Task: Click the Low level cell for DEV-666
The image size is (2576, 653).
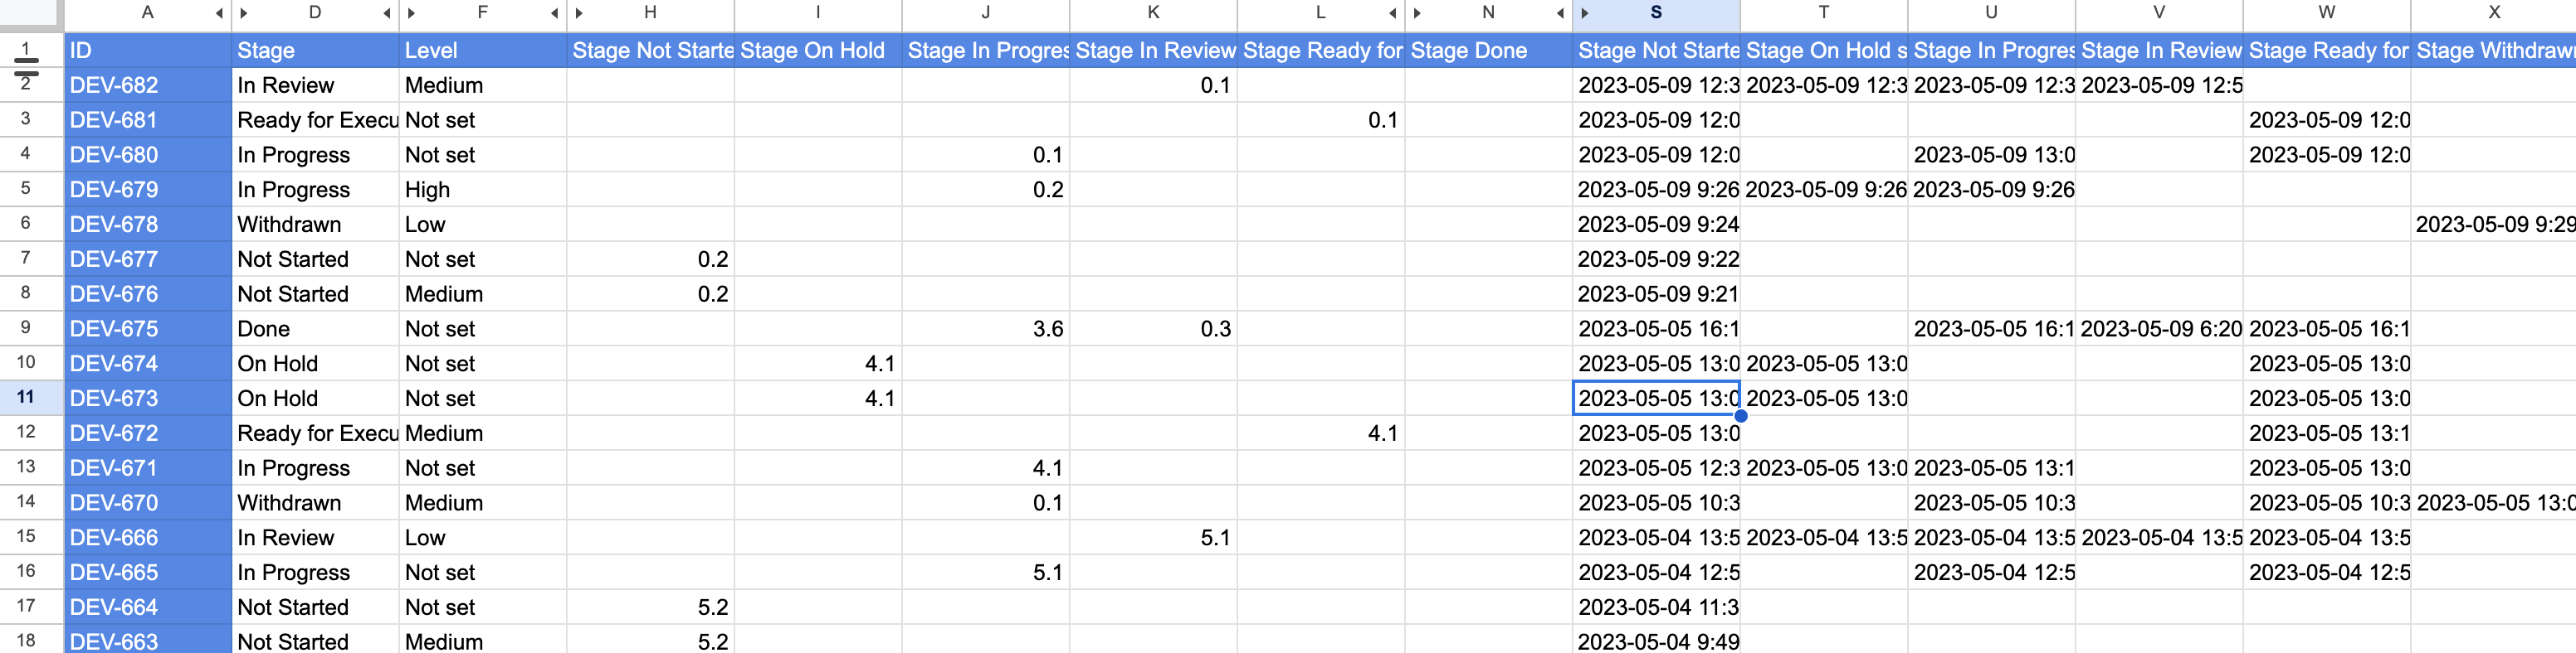Action: click(x=483, y=537)
